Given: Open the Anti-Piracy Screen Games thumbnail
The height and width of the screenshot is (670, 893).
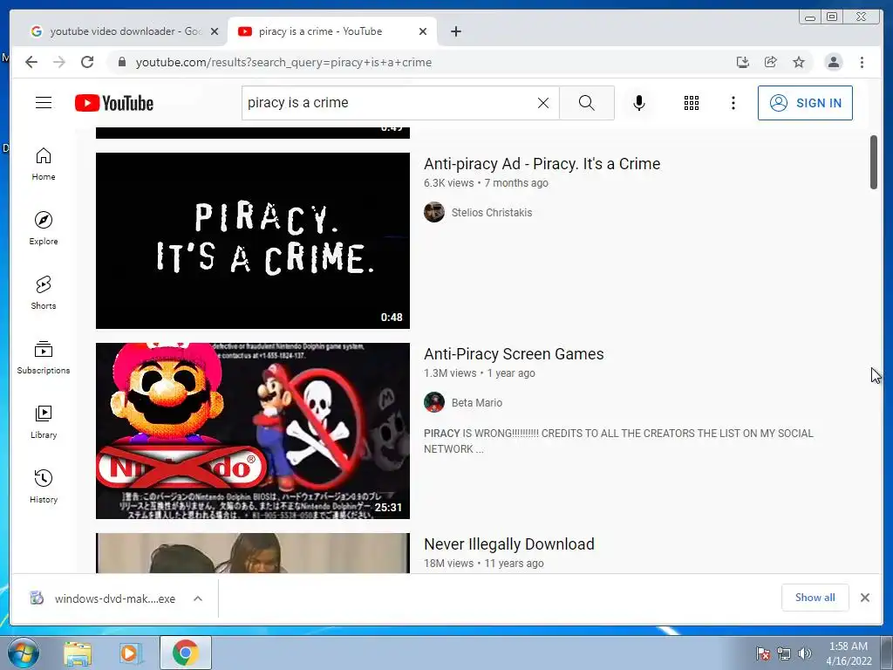Looking at the screenshot, I should coord(253,431).
